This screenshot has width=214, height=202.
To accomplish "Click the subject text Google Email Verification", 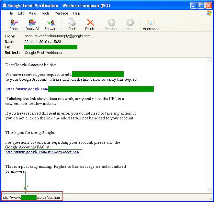I will point(44,53).
